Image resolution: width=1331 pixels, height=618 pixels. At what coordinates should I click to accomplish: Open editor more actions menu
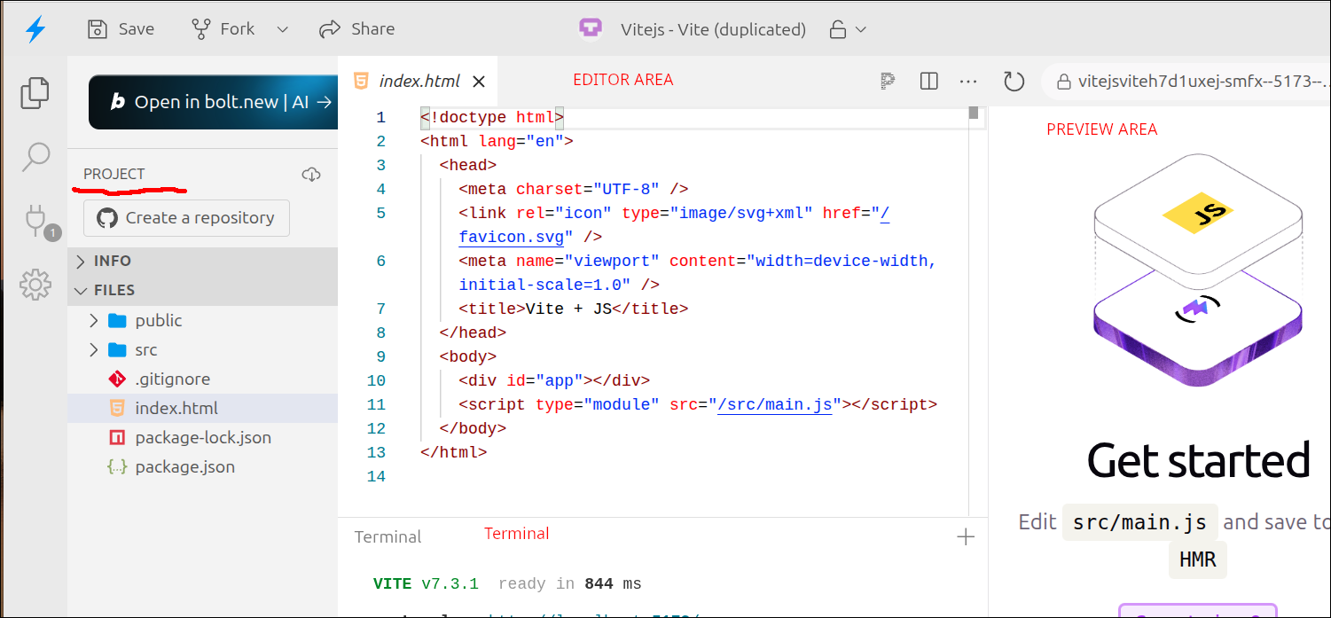968,81
